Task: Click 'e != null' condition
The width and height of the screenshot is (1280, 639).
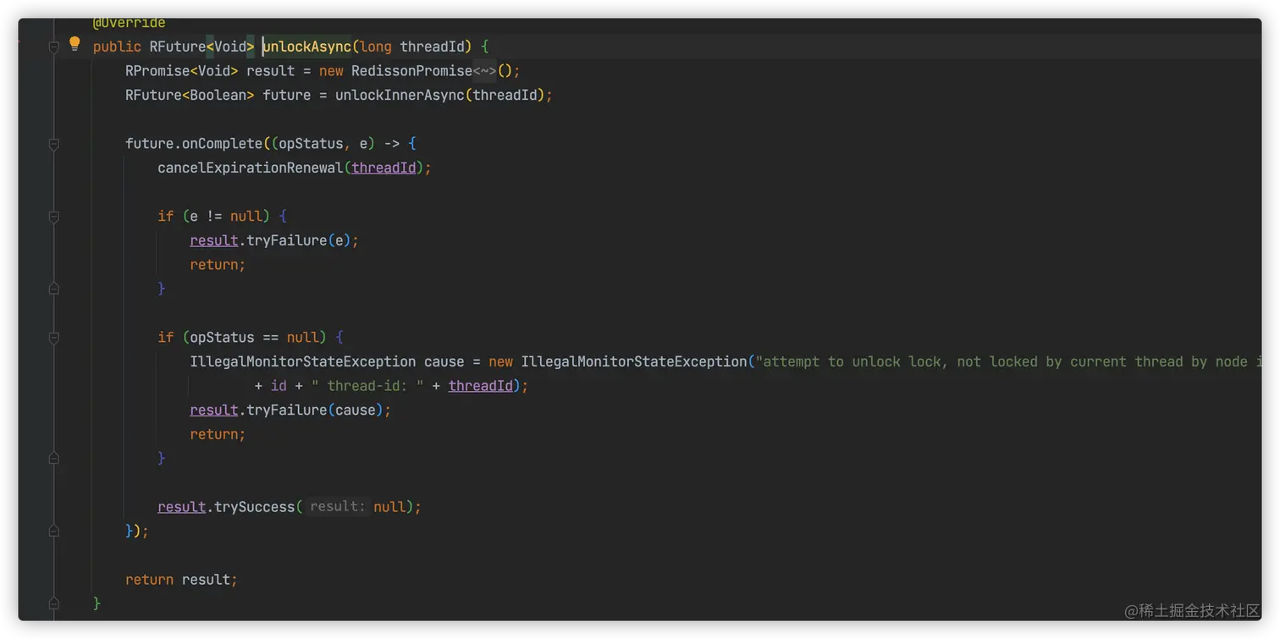Action: pos(226,216)
